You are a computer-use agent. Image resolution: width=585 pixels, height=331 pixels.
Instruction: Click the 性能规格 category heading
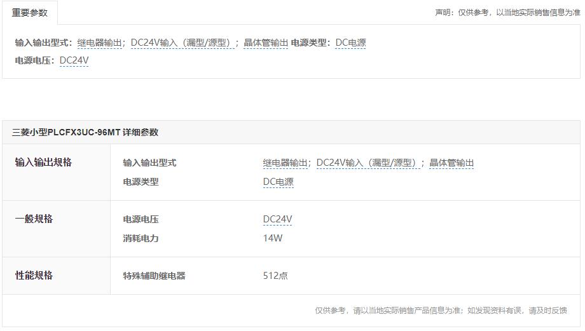point(34,276)
